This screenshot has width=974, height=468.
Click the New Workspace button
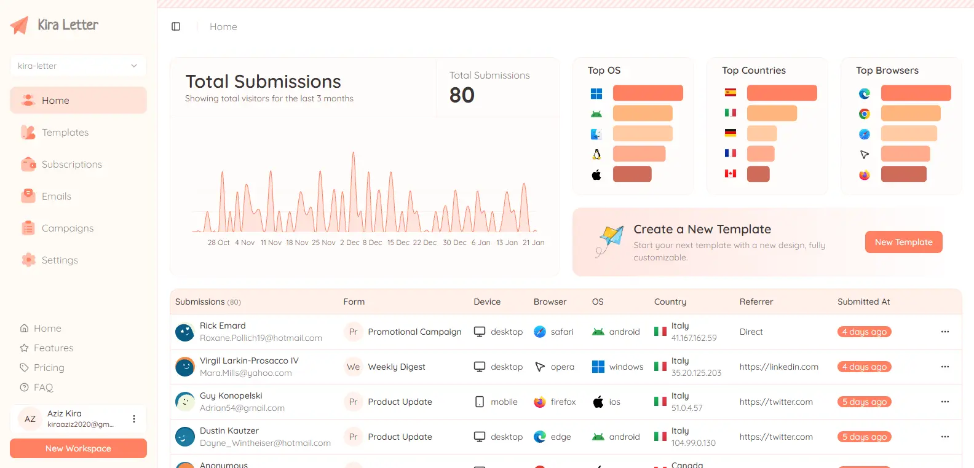[x=78, y=448]
